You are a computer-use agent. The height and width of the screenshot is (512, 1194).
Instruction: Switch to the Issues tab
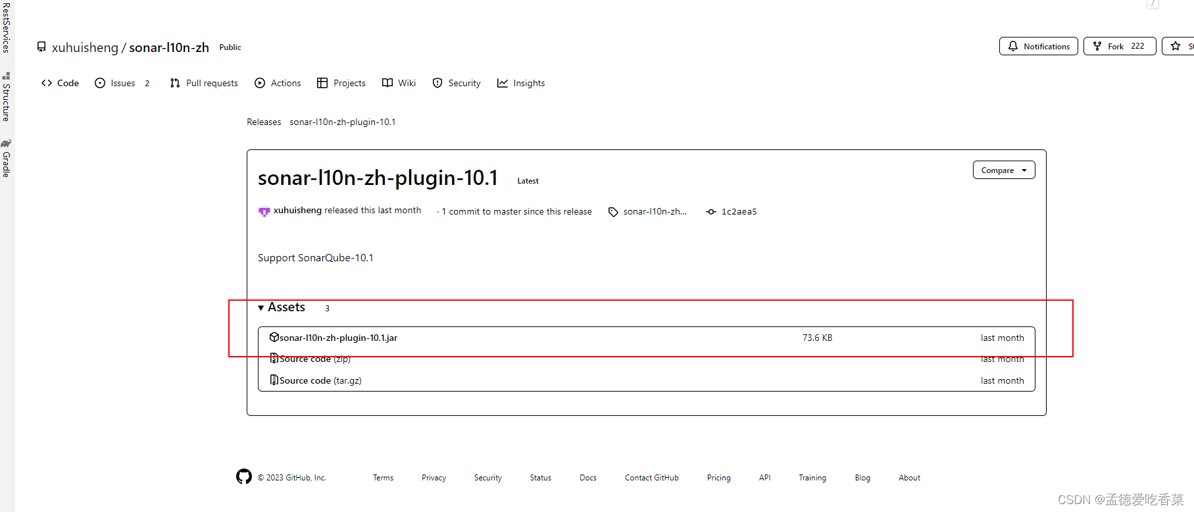(122, 83)
